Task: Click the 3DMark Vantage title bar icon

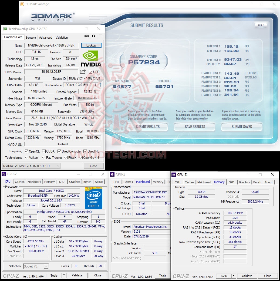Action: (x=22, y=4)
